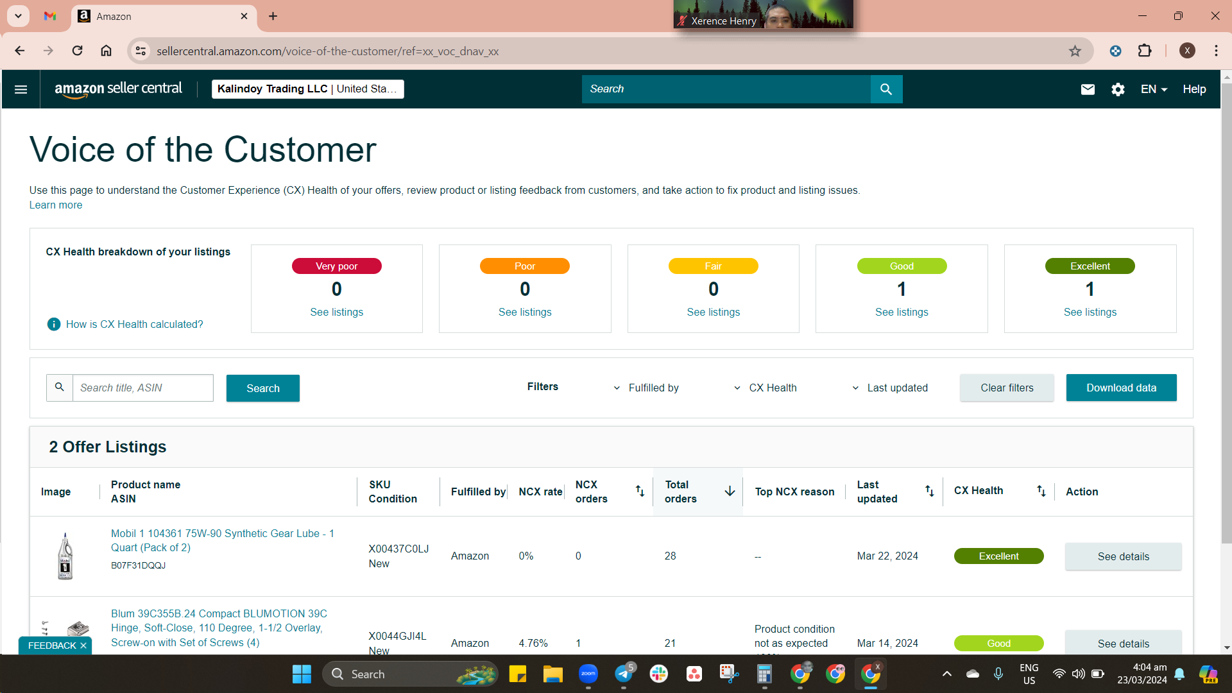Sort by Total orders down arrow
This screenshot has height=693, width=1232.
(730, 491)
